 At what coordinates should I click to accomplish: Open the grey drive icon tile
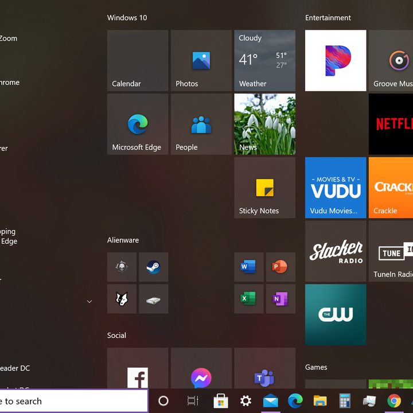(x=154, y=299)
